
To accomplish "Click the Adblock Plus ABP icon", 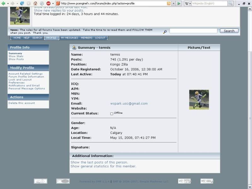I will (49, 3).
